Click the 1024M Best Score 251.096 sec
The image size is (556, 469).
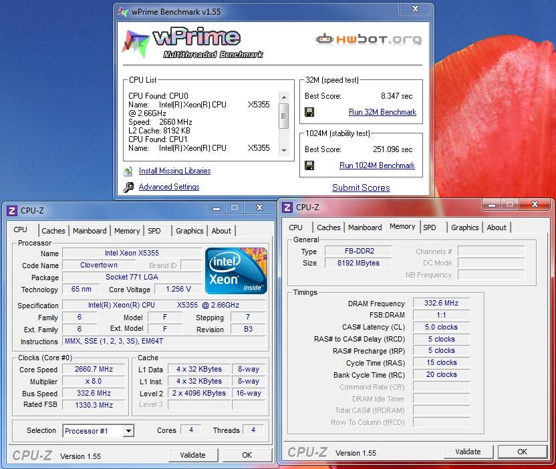click(392, 149)
